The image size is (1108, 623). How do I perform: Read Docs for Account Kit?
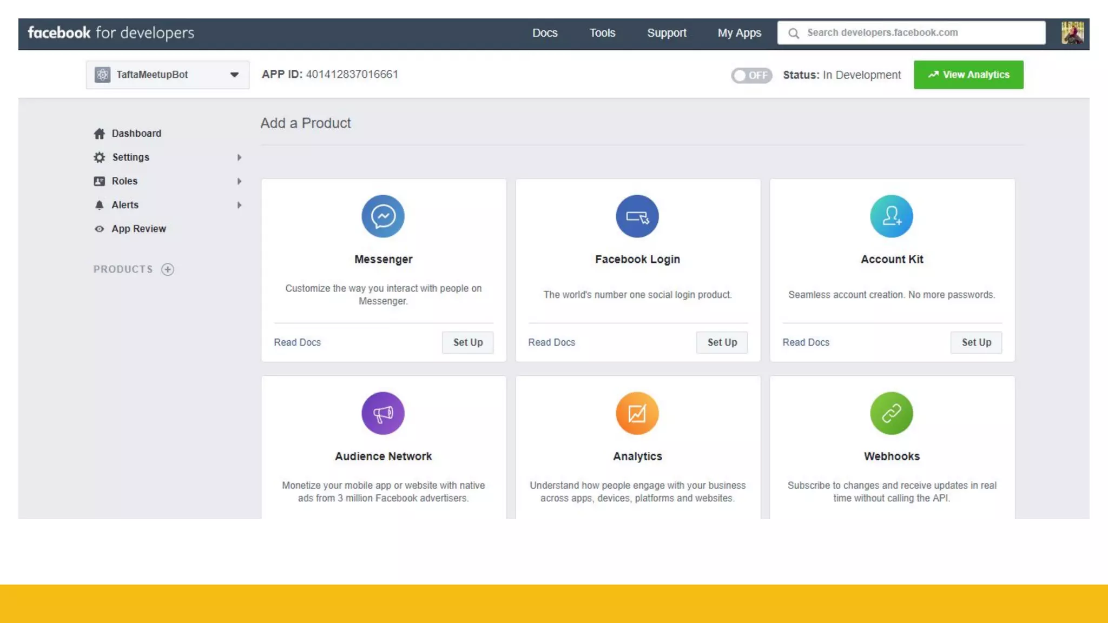(806, 342)
